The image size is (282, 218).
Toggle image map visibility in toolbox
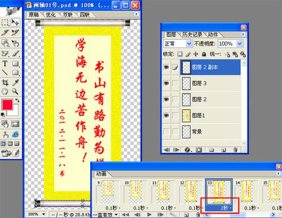pyautogui.click(x=5, y=124)
